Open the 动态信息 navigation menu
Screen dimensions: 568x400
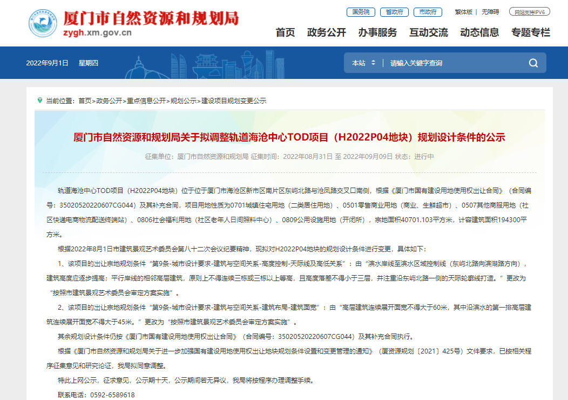[479, 32]
